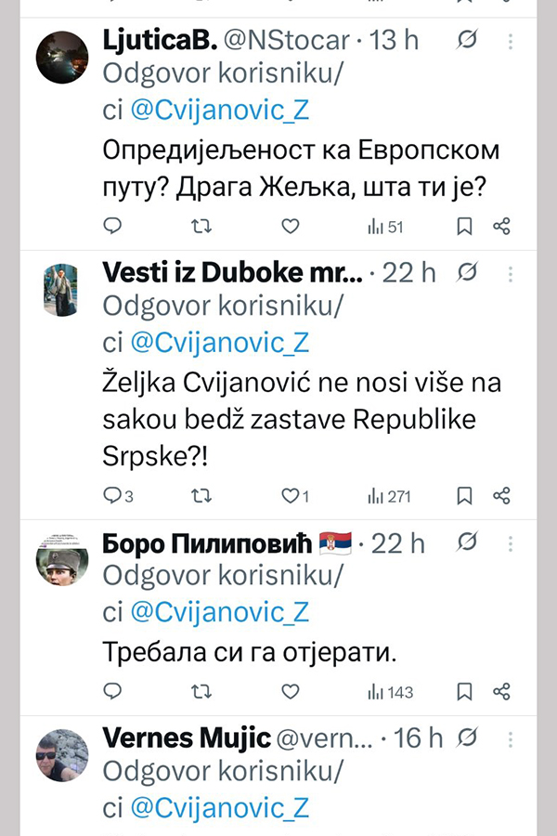Like the tweet by LjuticaB.
The width and height of the screenshot is (557, 836).
point(290,226)
